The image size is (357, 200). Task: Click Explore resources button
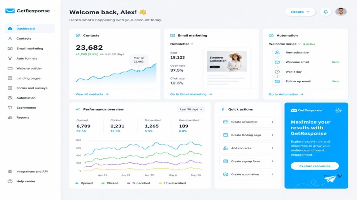pyautogui.click(x=315, y=166)
